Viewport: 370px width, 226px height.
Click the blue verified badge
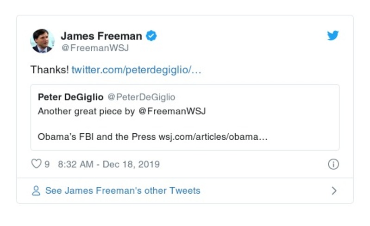click(x=151, y=36)
